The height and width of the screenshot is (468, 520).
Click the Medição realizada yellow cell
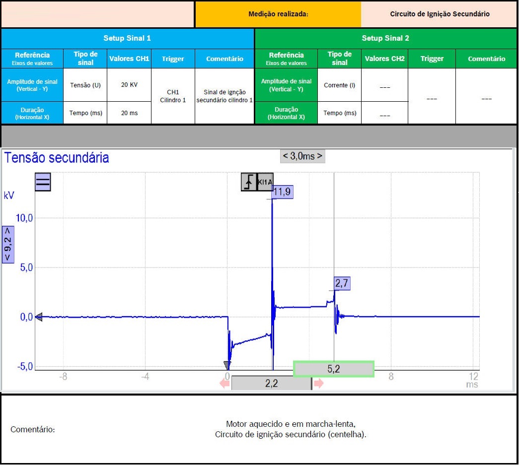[278, 14]
